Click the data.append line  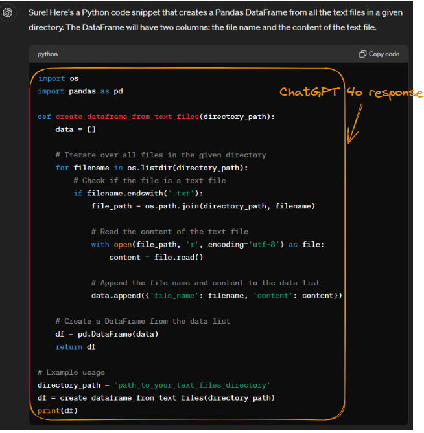(217, 296)
